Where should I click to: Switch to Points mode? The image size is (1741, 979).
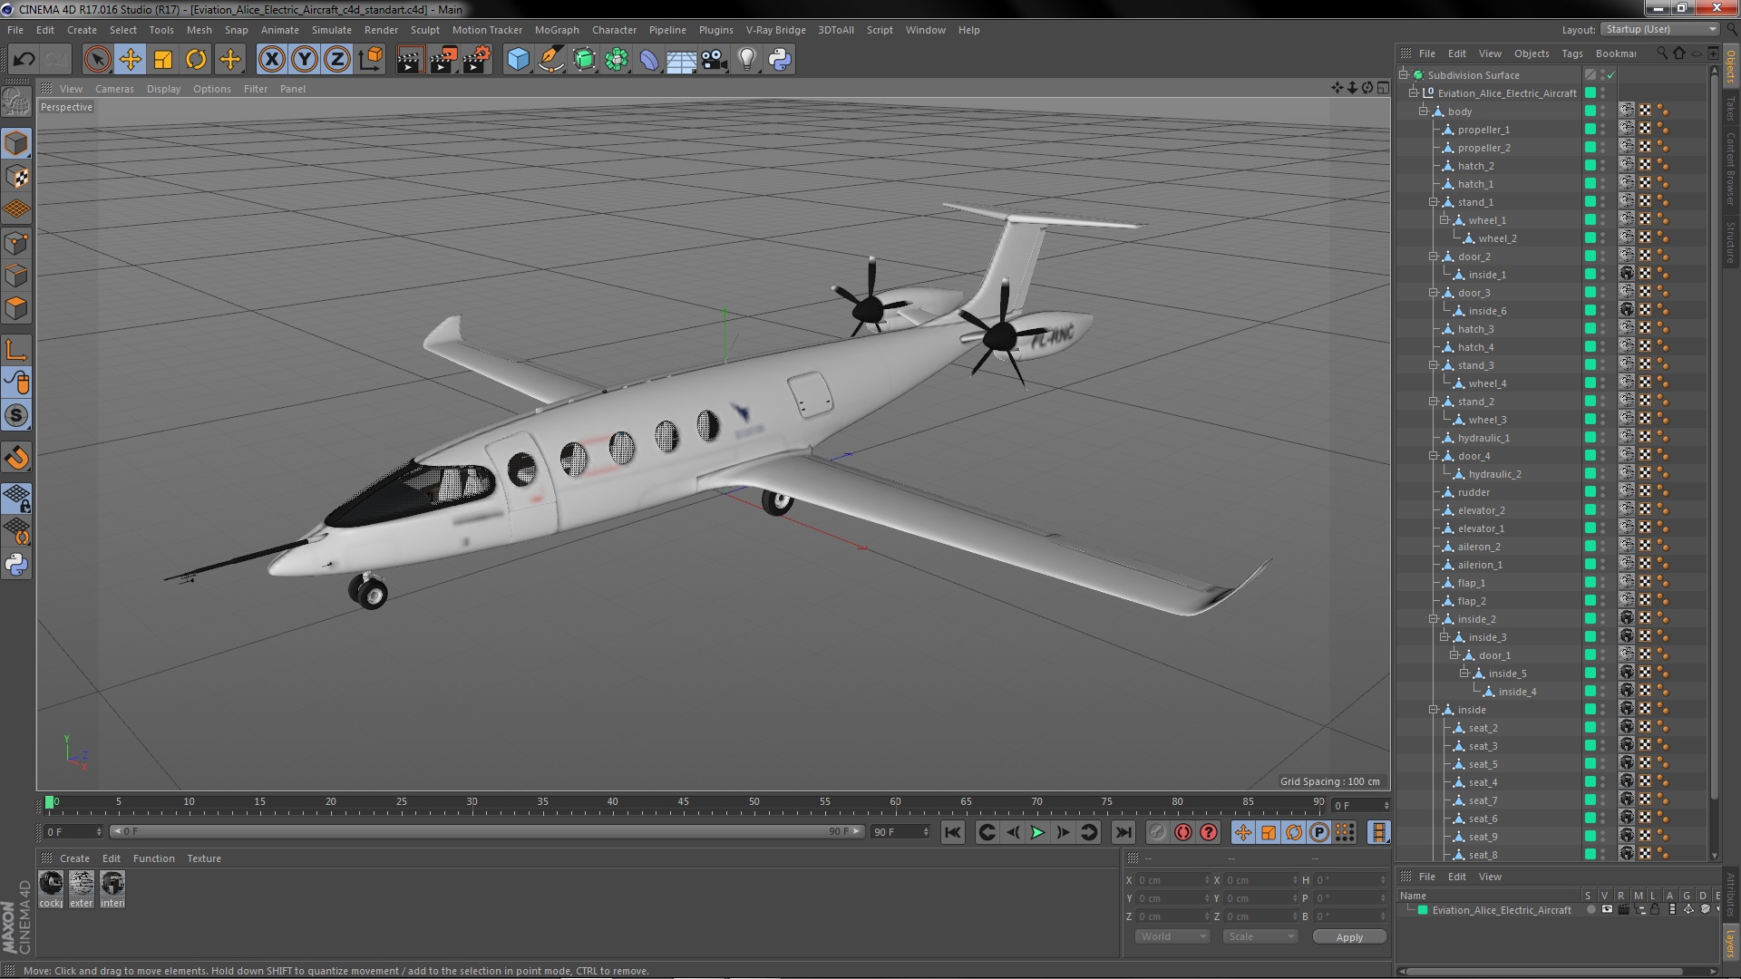pos(16,242)
